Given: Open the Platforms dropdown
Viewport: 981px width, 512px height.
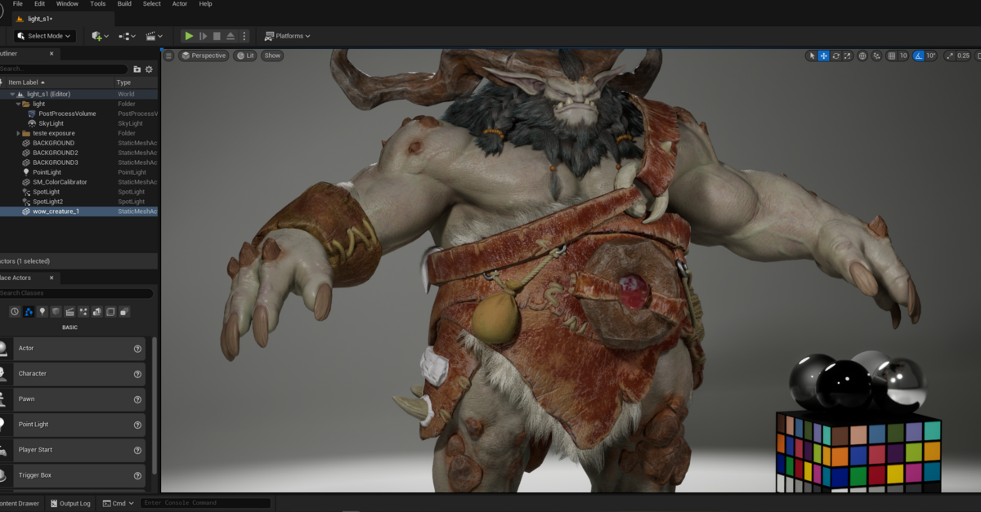Looking at the screenshot, I should (287, 36).
